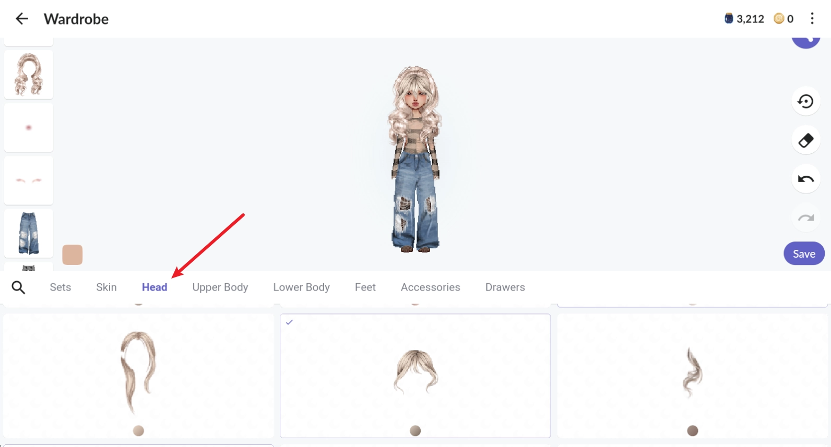Go back using the arrow icon
Image resolution: width=831 pixels, height=447 pixels.
point(21,19)
